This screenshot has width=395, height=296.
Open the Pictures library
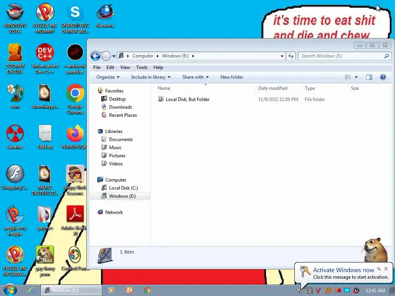pos(117,156)
